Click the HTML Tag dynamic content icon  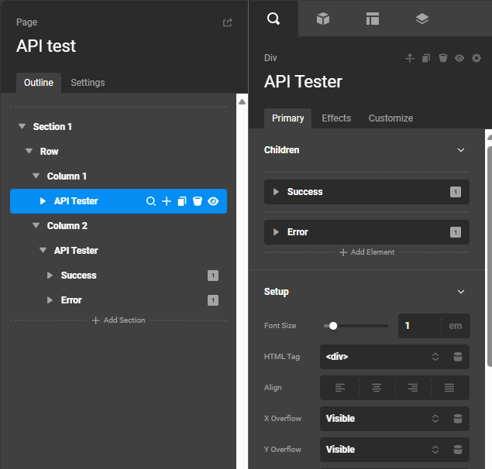pyautogui.click(x=458, y=357)
